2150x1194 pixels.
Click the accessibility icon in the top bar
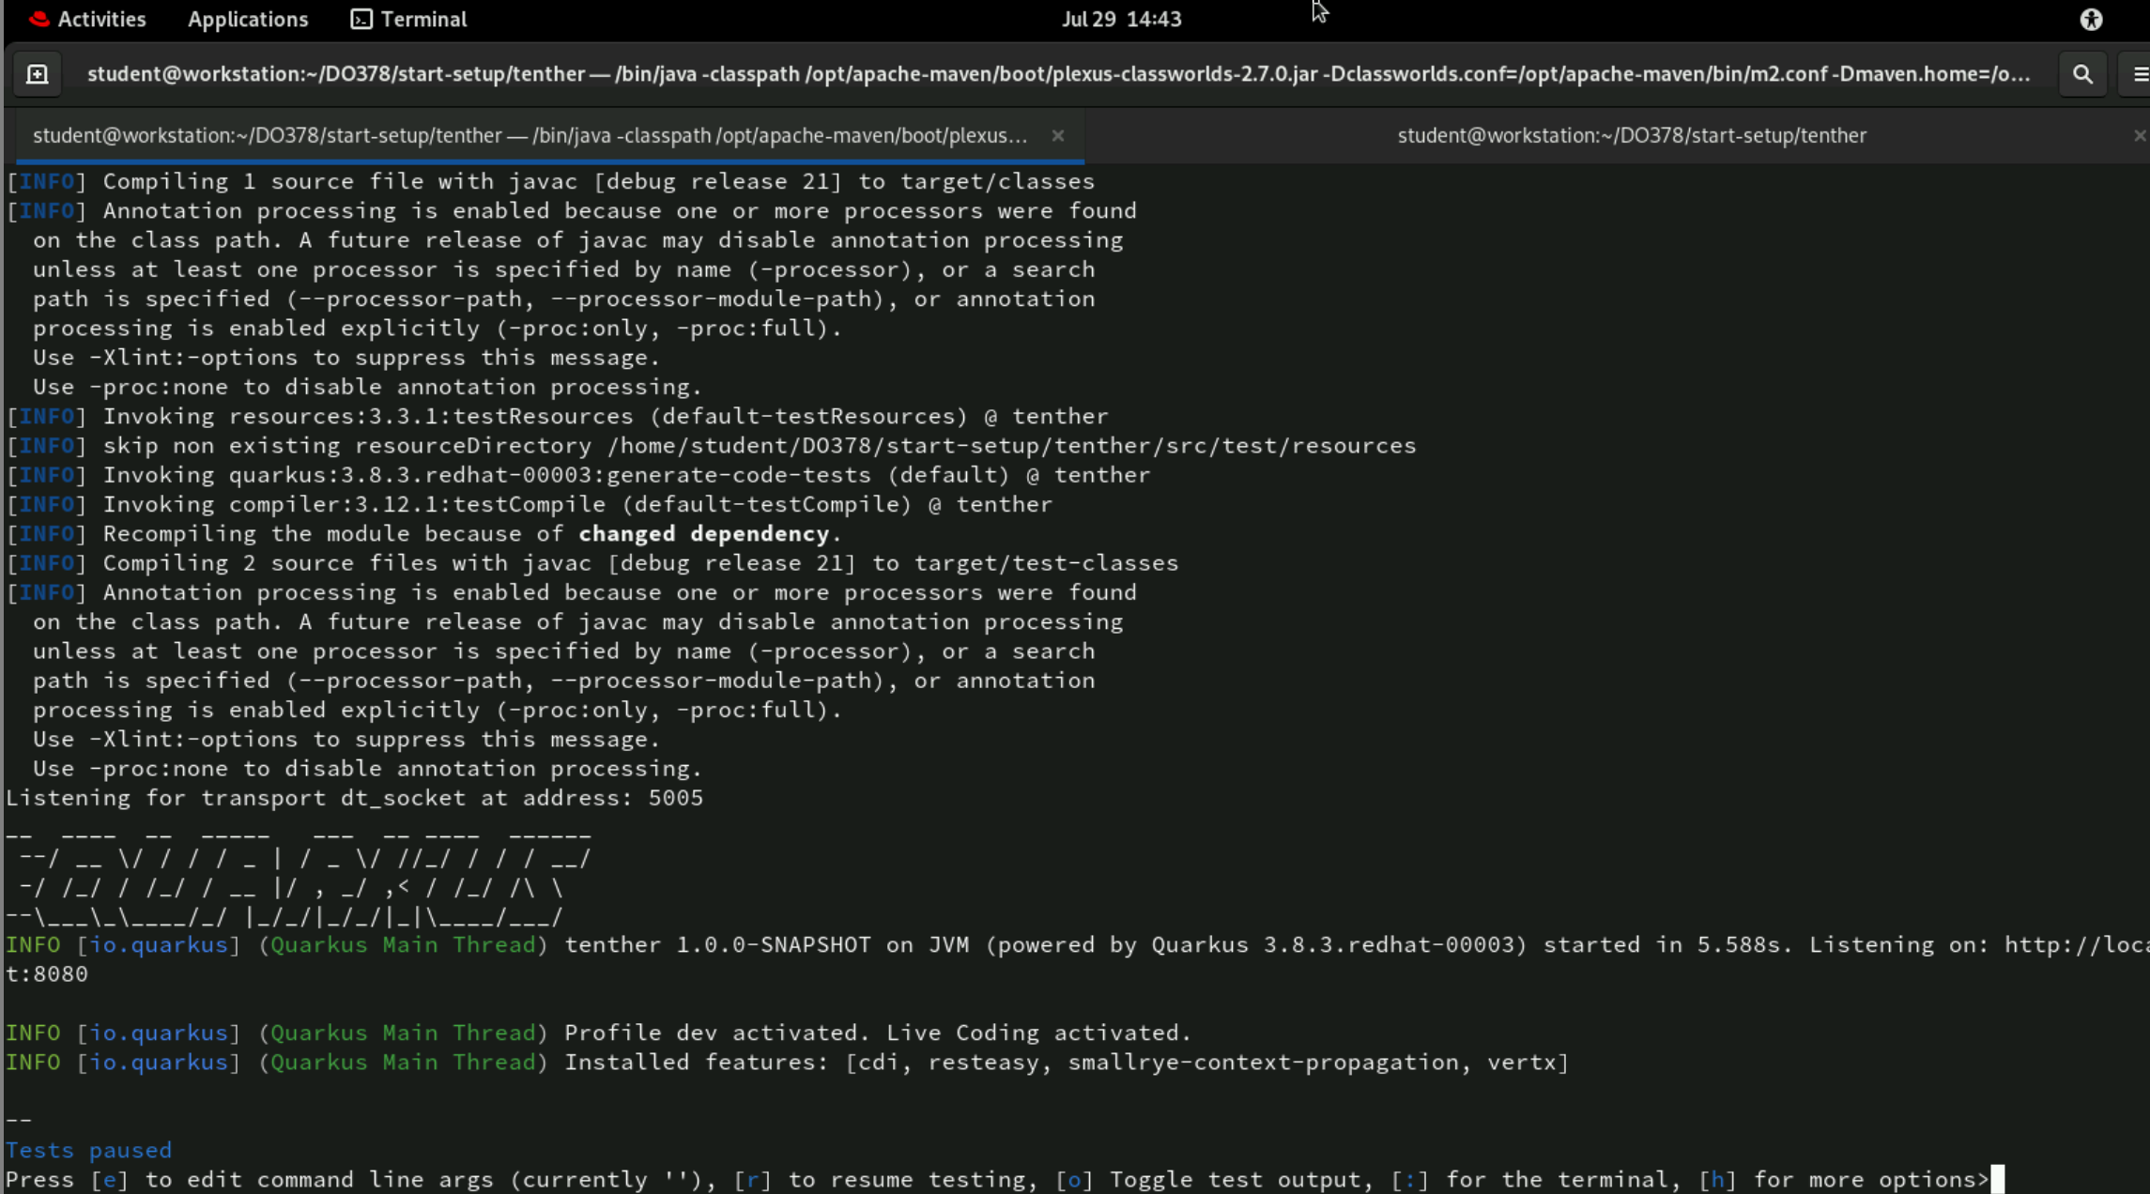click(x=2091, y=19)
